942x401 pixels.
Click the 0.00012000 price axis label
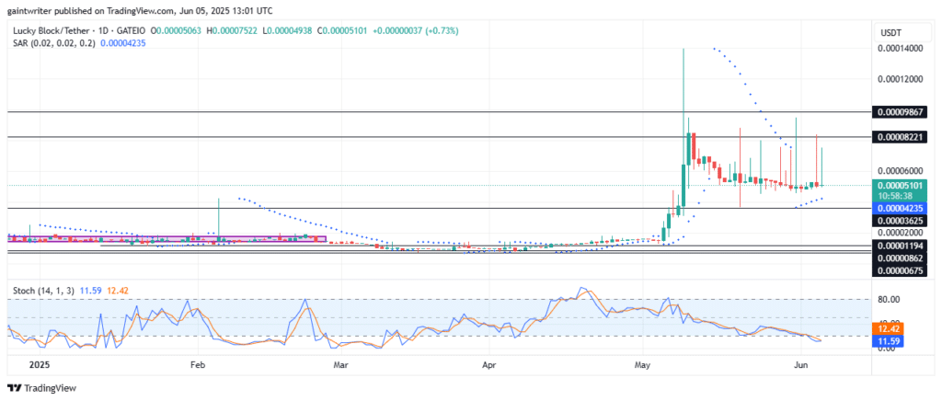coord(902,79)
